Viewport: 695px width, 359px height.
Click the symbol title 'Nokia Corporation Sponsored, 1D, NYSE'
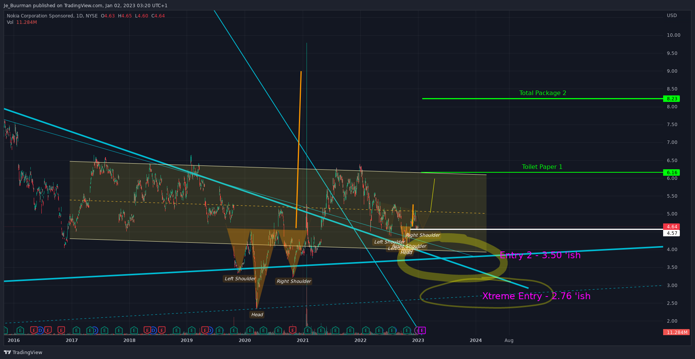[52, 16]
